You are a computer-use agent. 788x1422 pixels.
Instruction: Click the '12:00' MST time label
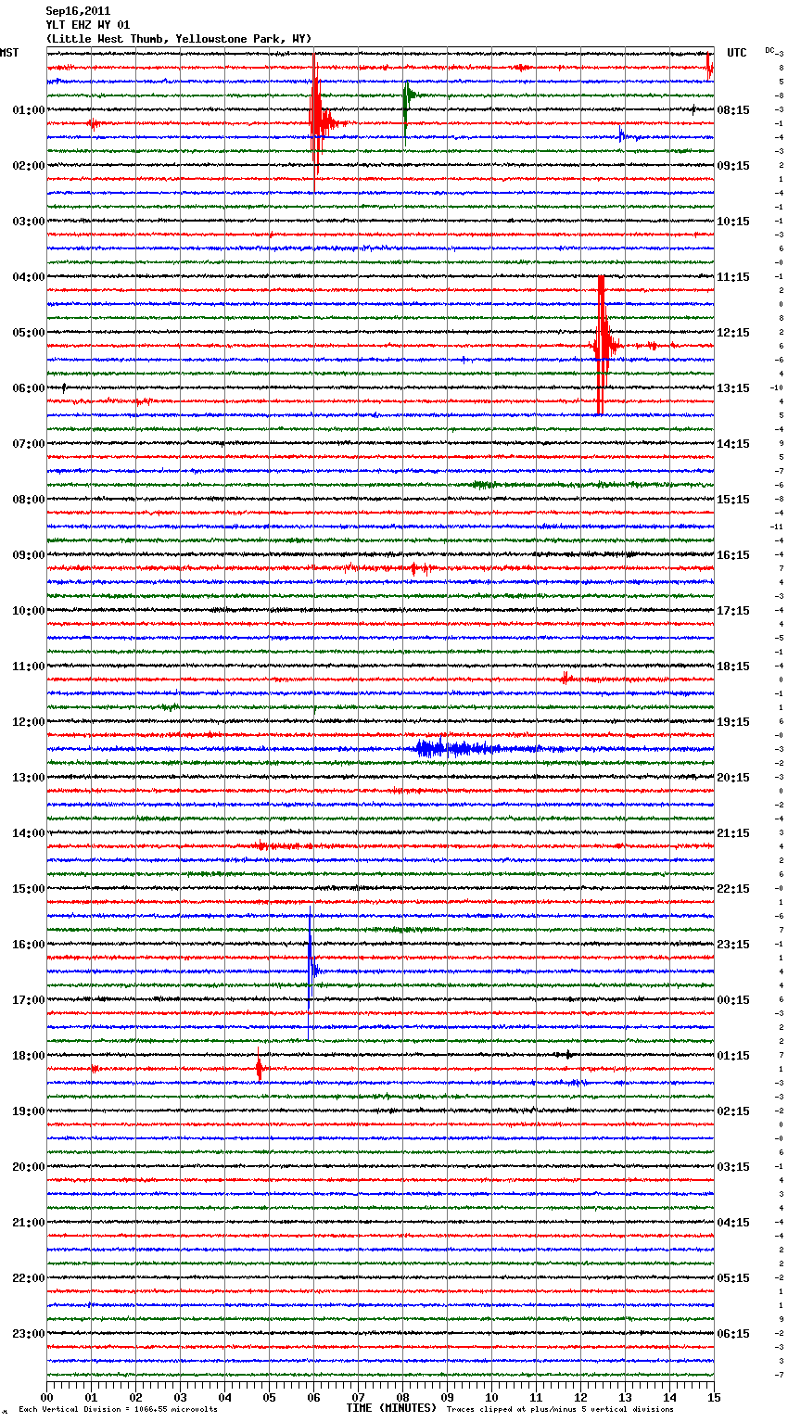[28, 722]
